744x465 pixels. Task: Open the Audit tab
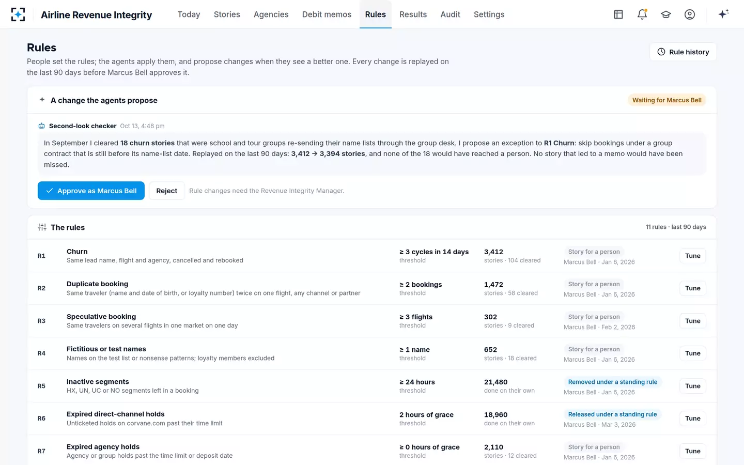tap(451, 14)
